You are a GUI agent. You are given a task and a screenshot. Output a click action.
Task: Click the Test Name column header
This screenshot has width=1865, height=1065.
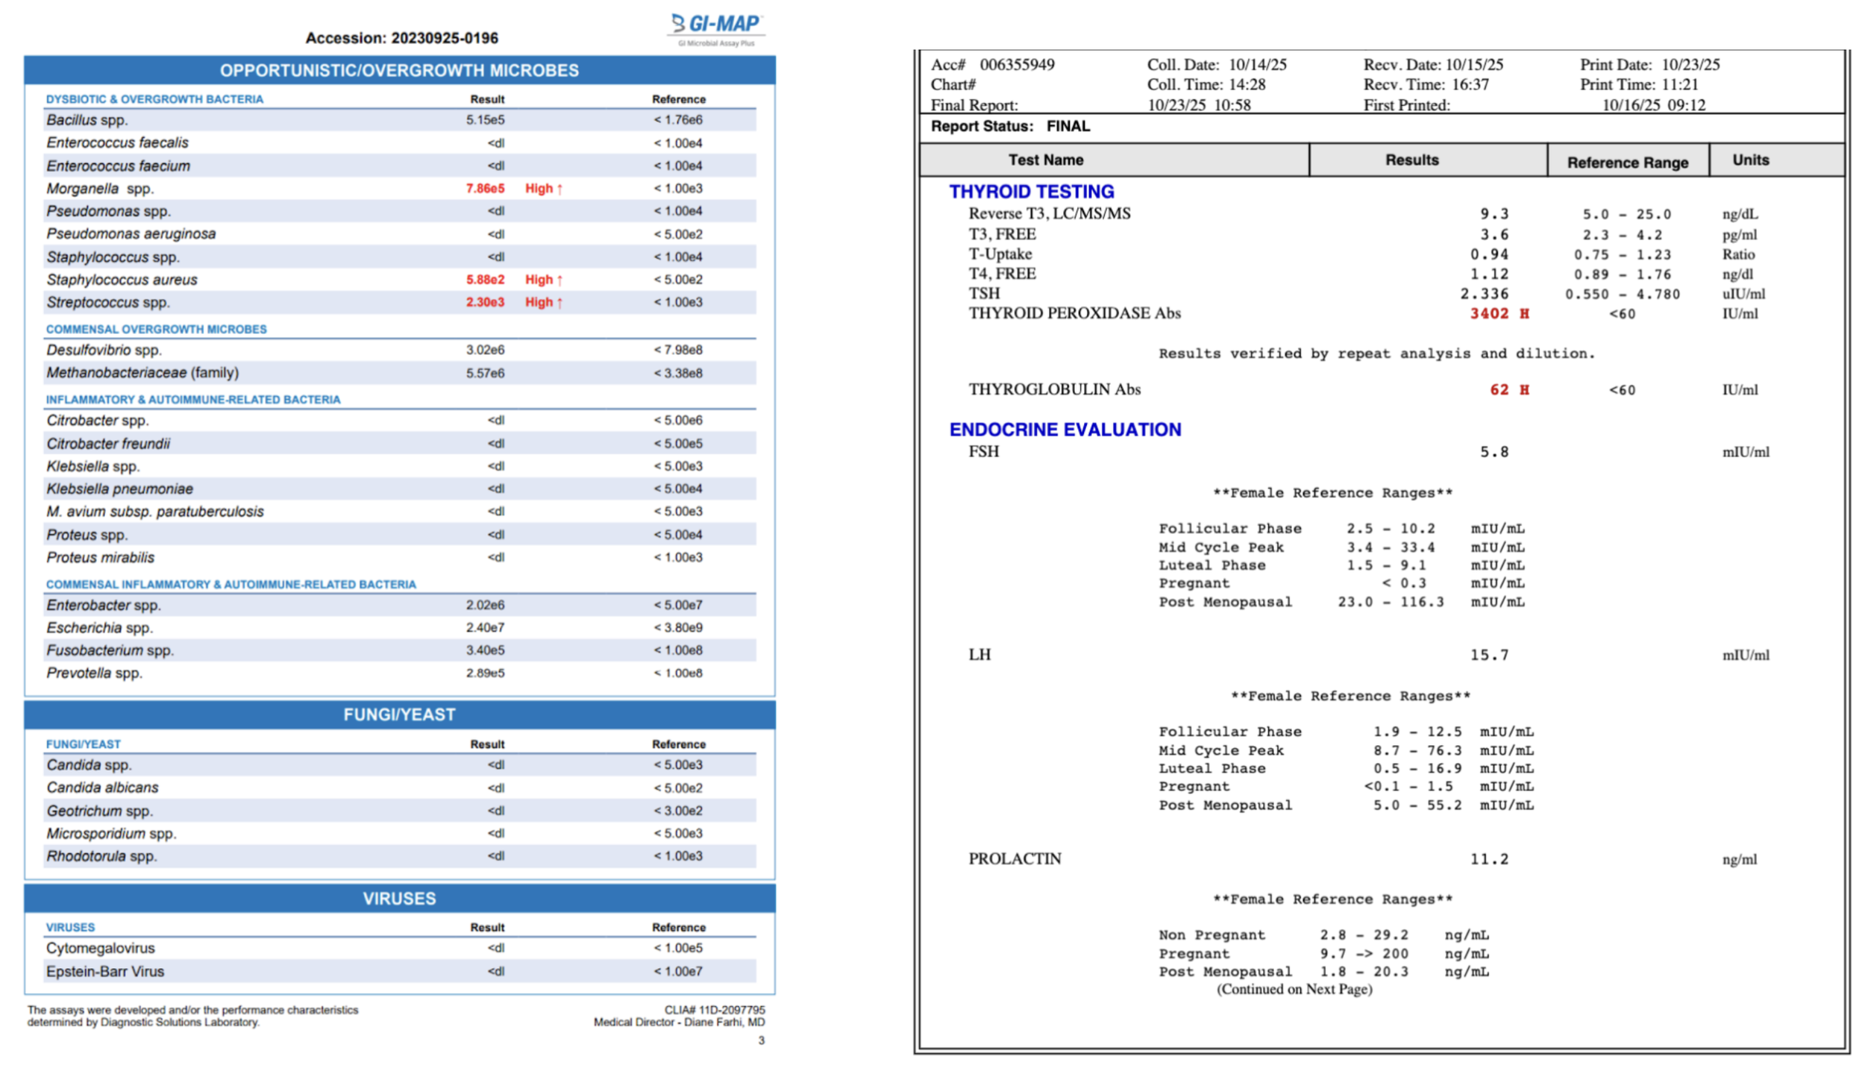coord(1045,160)
